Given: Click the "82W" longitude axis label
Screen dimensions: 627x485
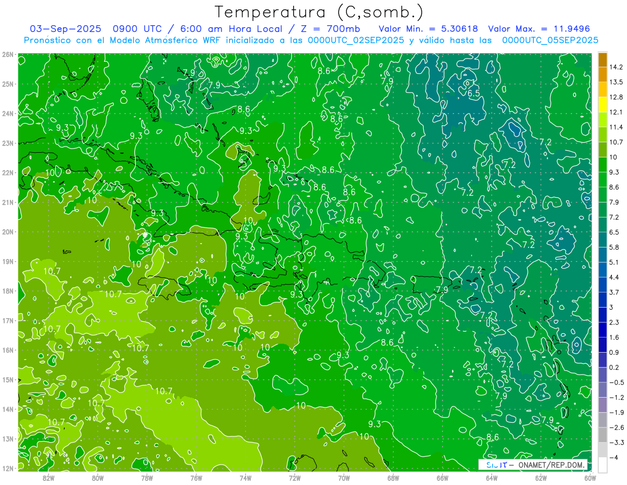Looking at the screenshot, I should (x=48, y=477).
